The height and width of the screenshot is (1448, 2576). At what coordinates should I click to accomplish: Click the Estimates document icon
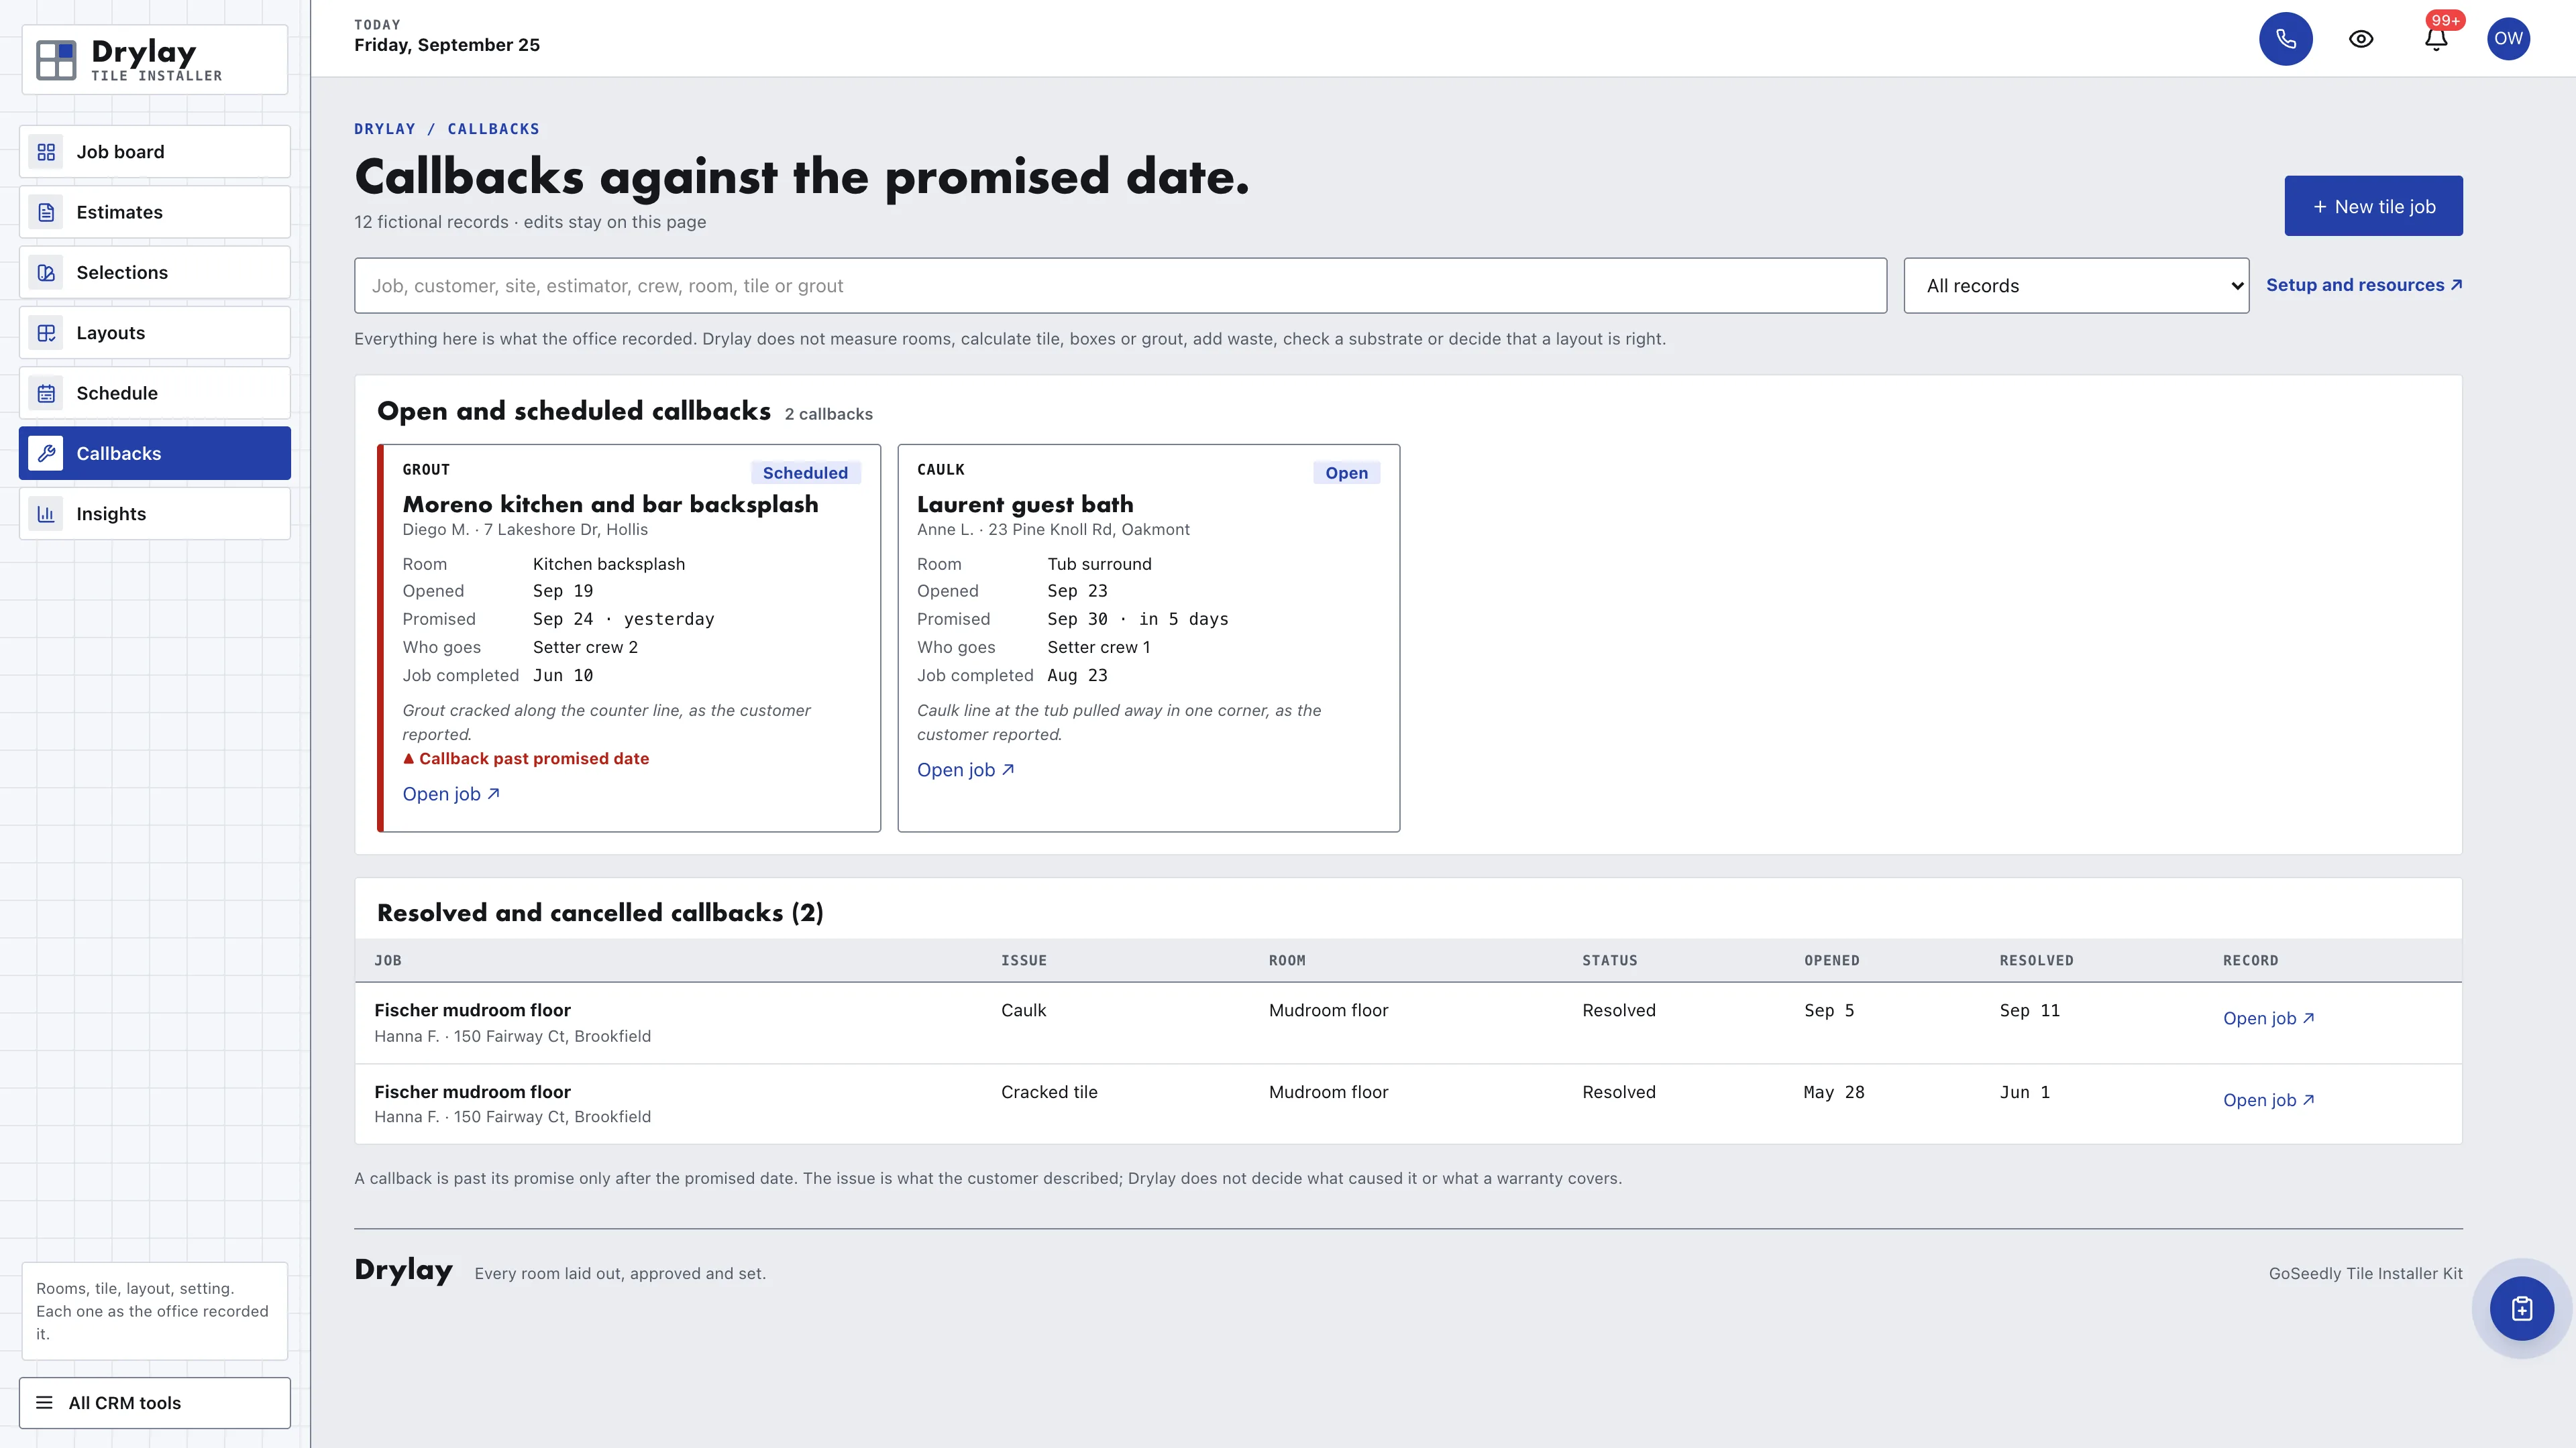[46, 212]
